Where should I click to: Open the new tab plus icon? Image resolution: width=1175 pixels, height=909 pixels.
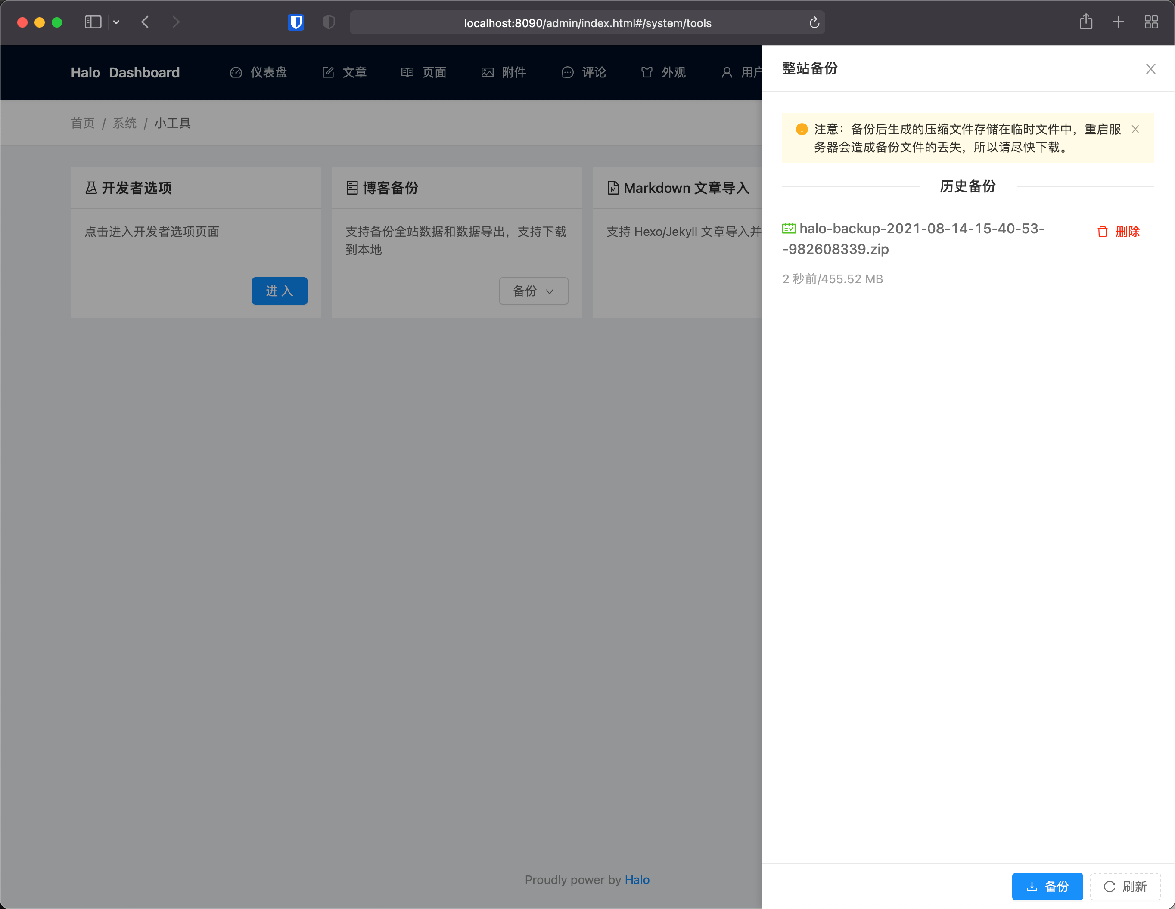click(1118, 22)
